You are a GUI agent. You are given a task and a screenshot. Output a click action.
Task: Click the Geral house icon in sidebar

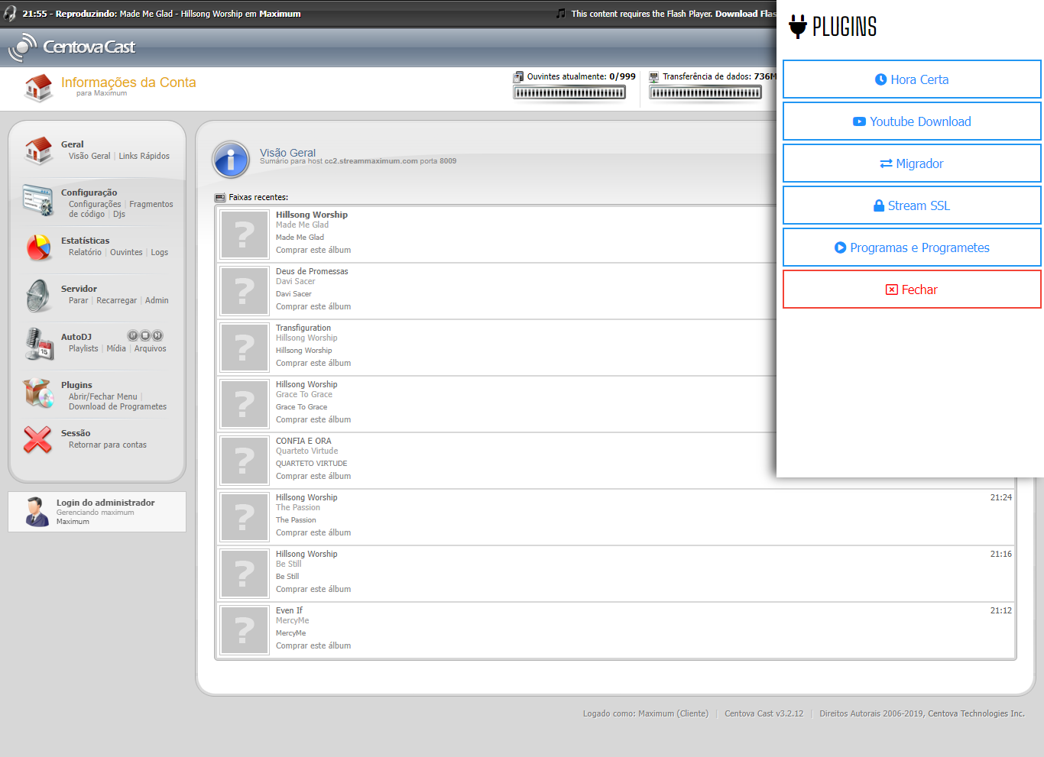coord(38,150)
